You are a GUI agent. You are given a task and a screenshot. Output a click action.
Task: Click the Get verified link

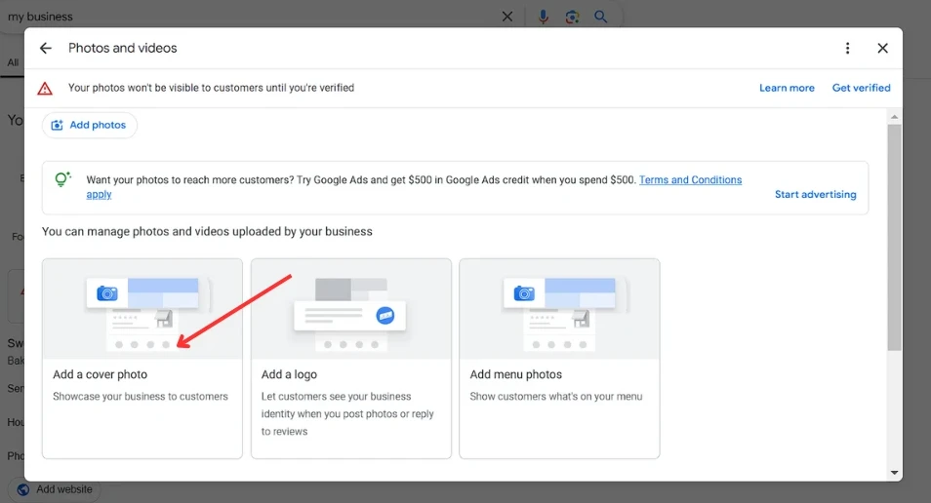tap(861, 88)
